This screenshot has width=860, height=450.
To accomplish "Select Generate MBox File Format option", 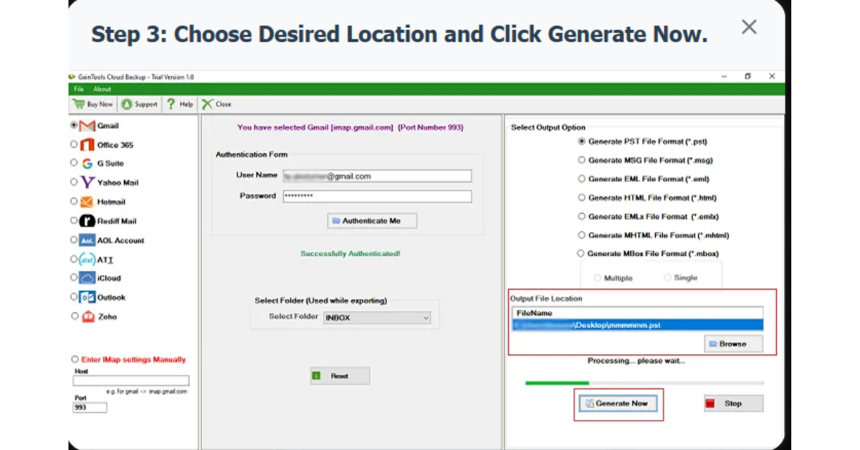I will pyautogui.click(x=580, y=253).
